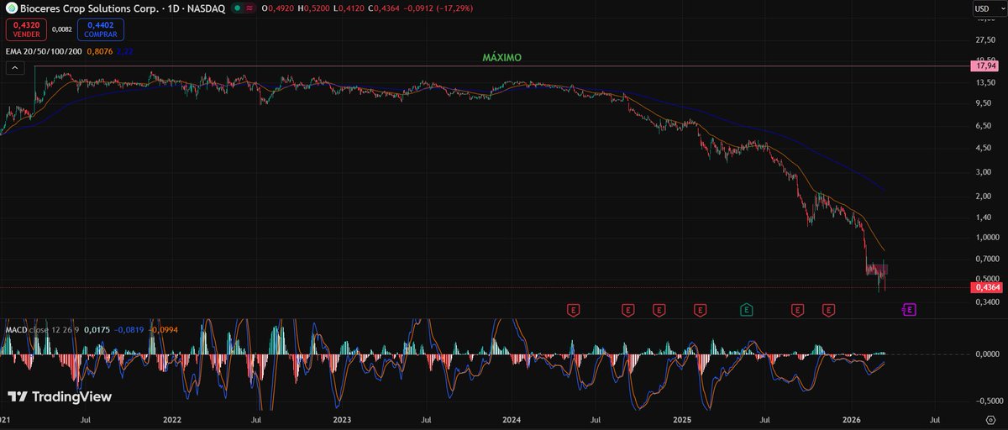Open the TradingView logo link

click(x=60, y=396)
